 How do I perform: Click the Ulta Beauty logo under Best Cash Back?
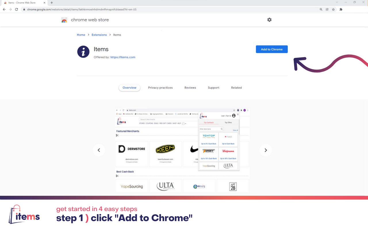[x=165, y=186]
